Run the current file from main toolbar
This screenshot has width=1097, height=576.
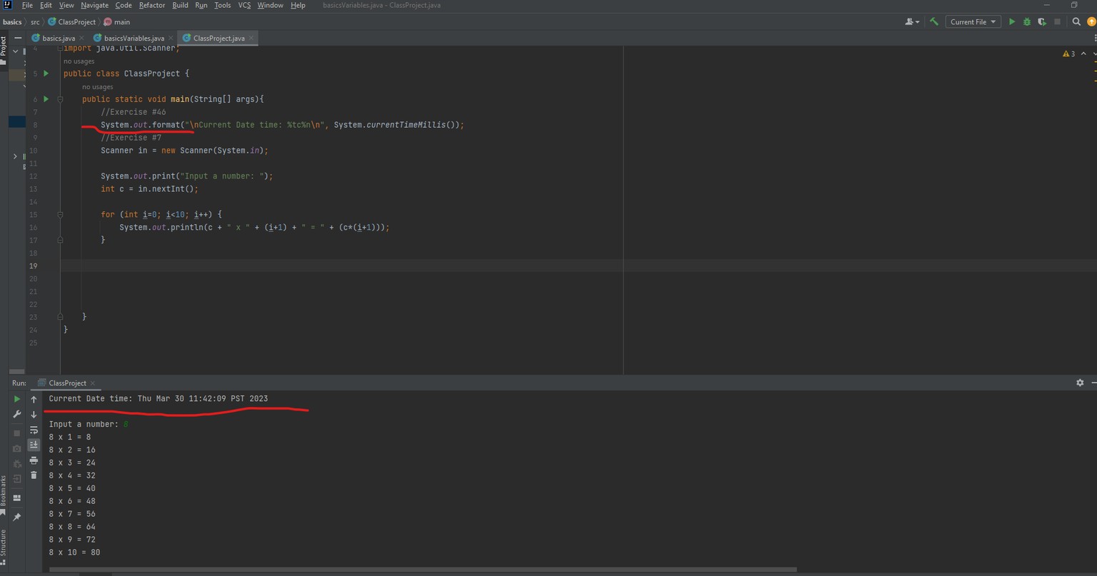[x=1011, y=22]
